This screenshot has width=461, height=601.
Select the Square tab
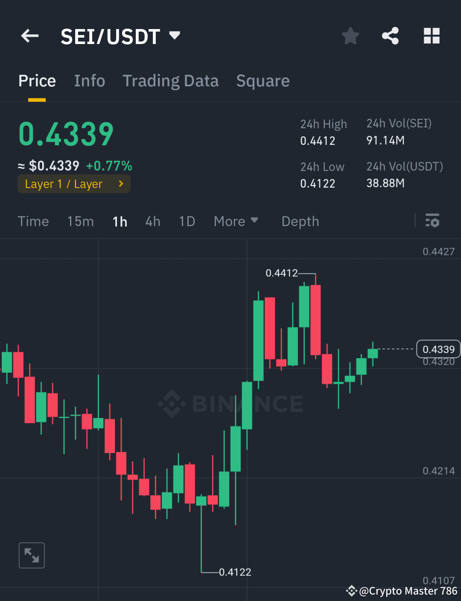pos(263,80)
